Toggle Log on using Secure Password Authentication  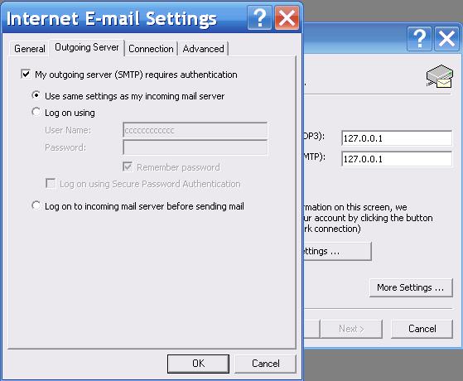coord(51,183)
